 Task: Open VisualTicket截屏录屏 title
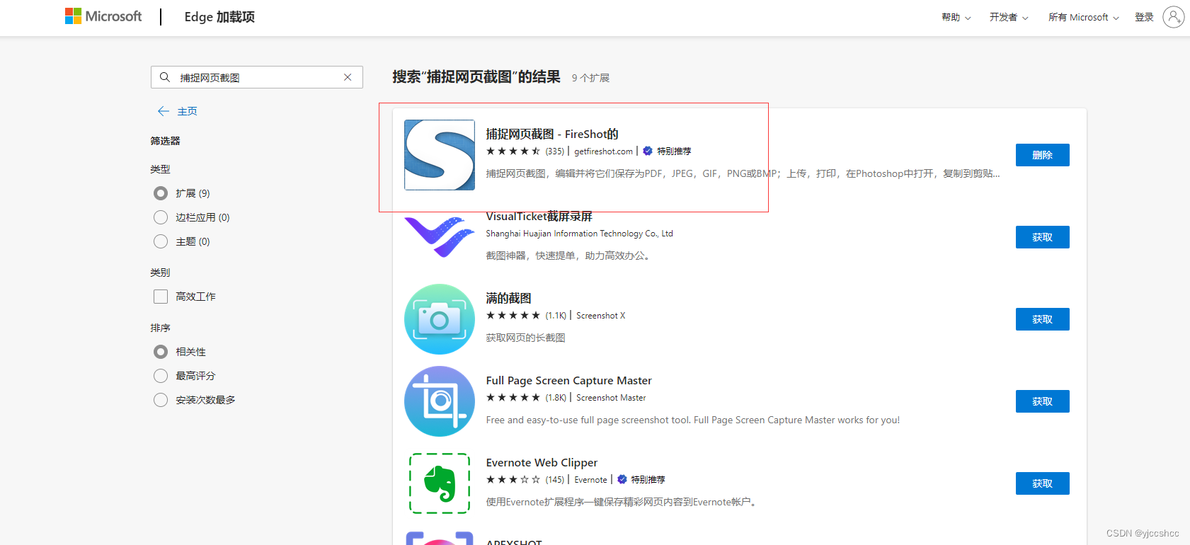(x=539, y=216)
